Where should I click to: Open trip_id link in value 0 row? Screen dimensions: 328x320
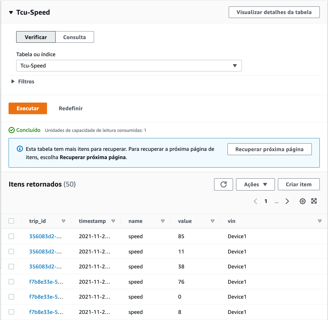coord(46,297)
